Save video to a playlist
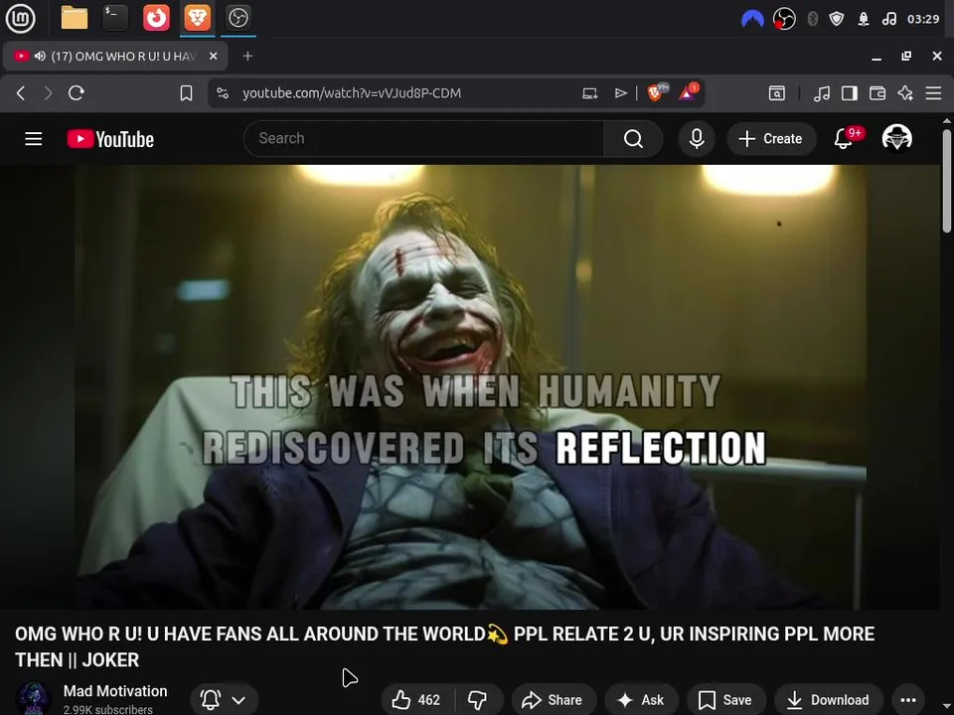The height and width of the screenshot is (715, 954). coord(725,700)
